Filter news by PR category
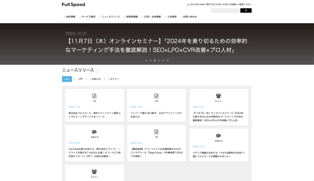This screenshot has width=314, height=181. 80,79
